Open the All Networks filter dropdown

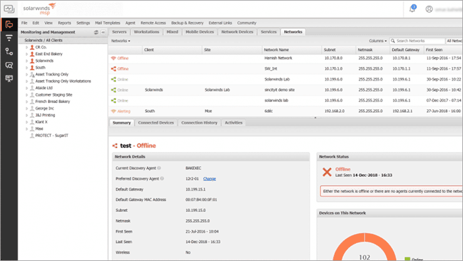[454, 41]
